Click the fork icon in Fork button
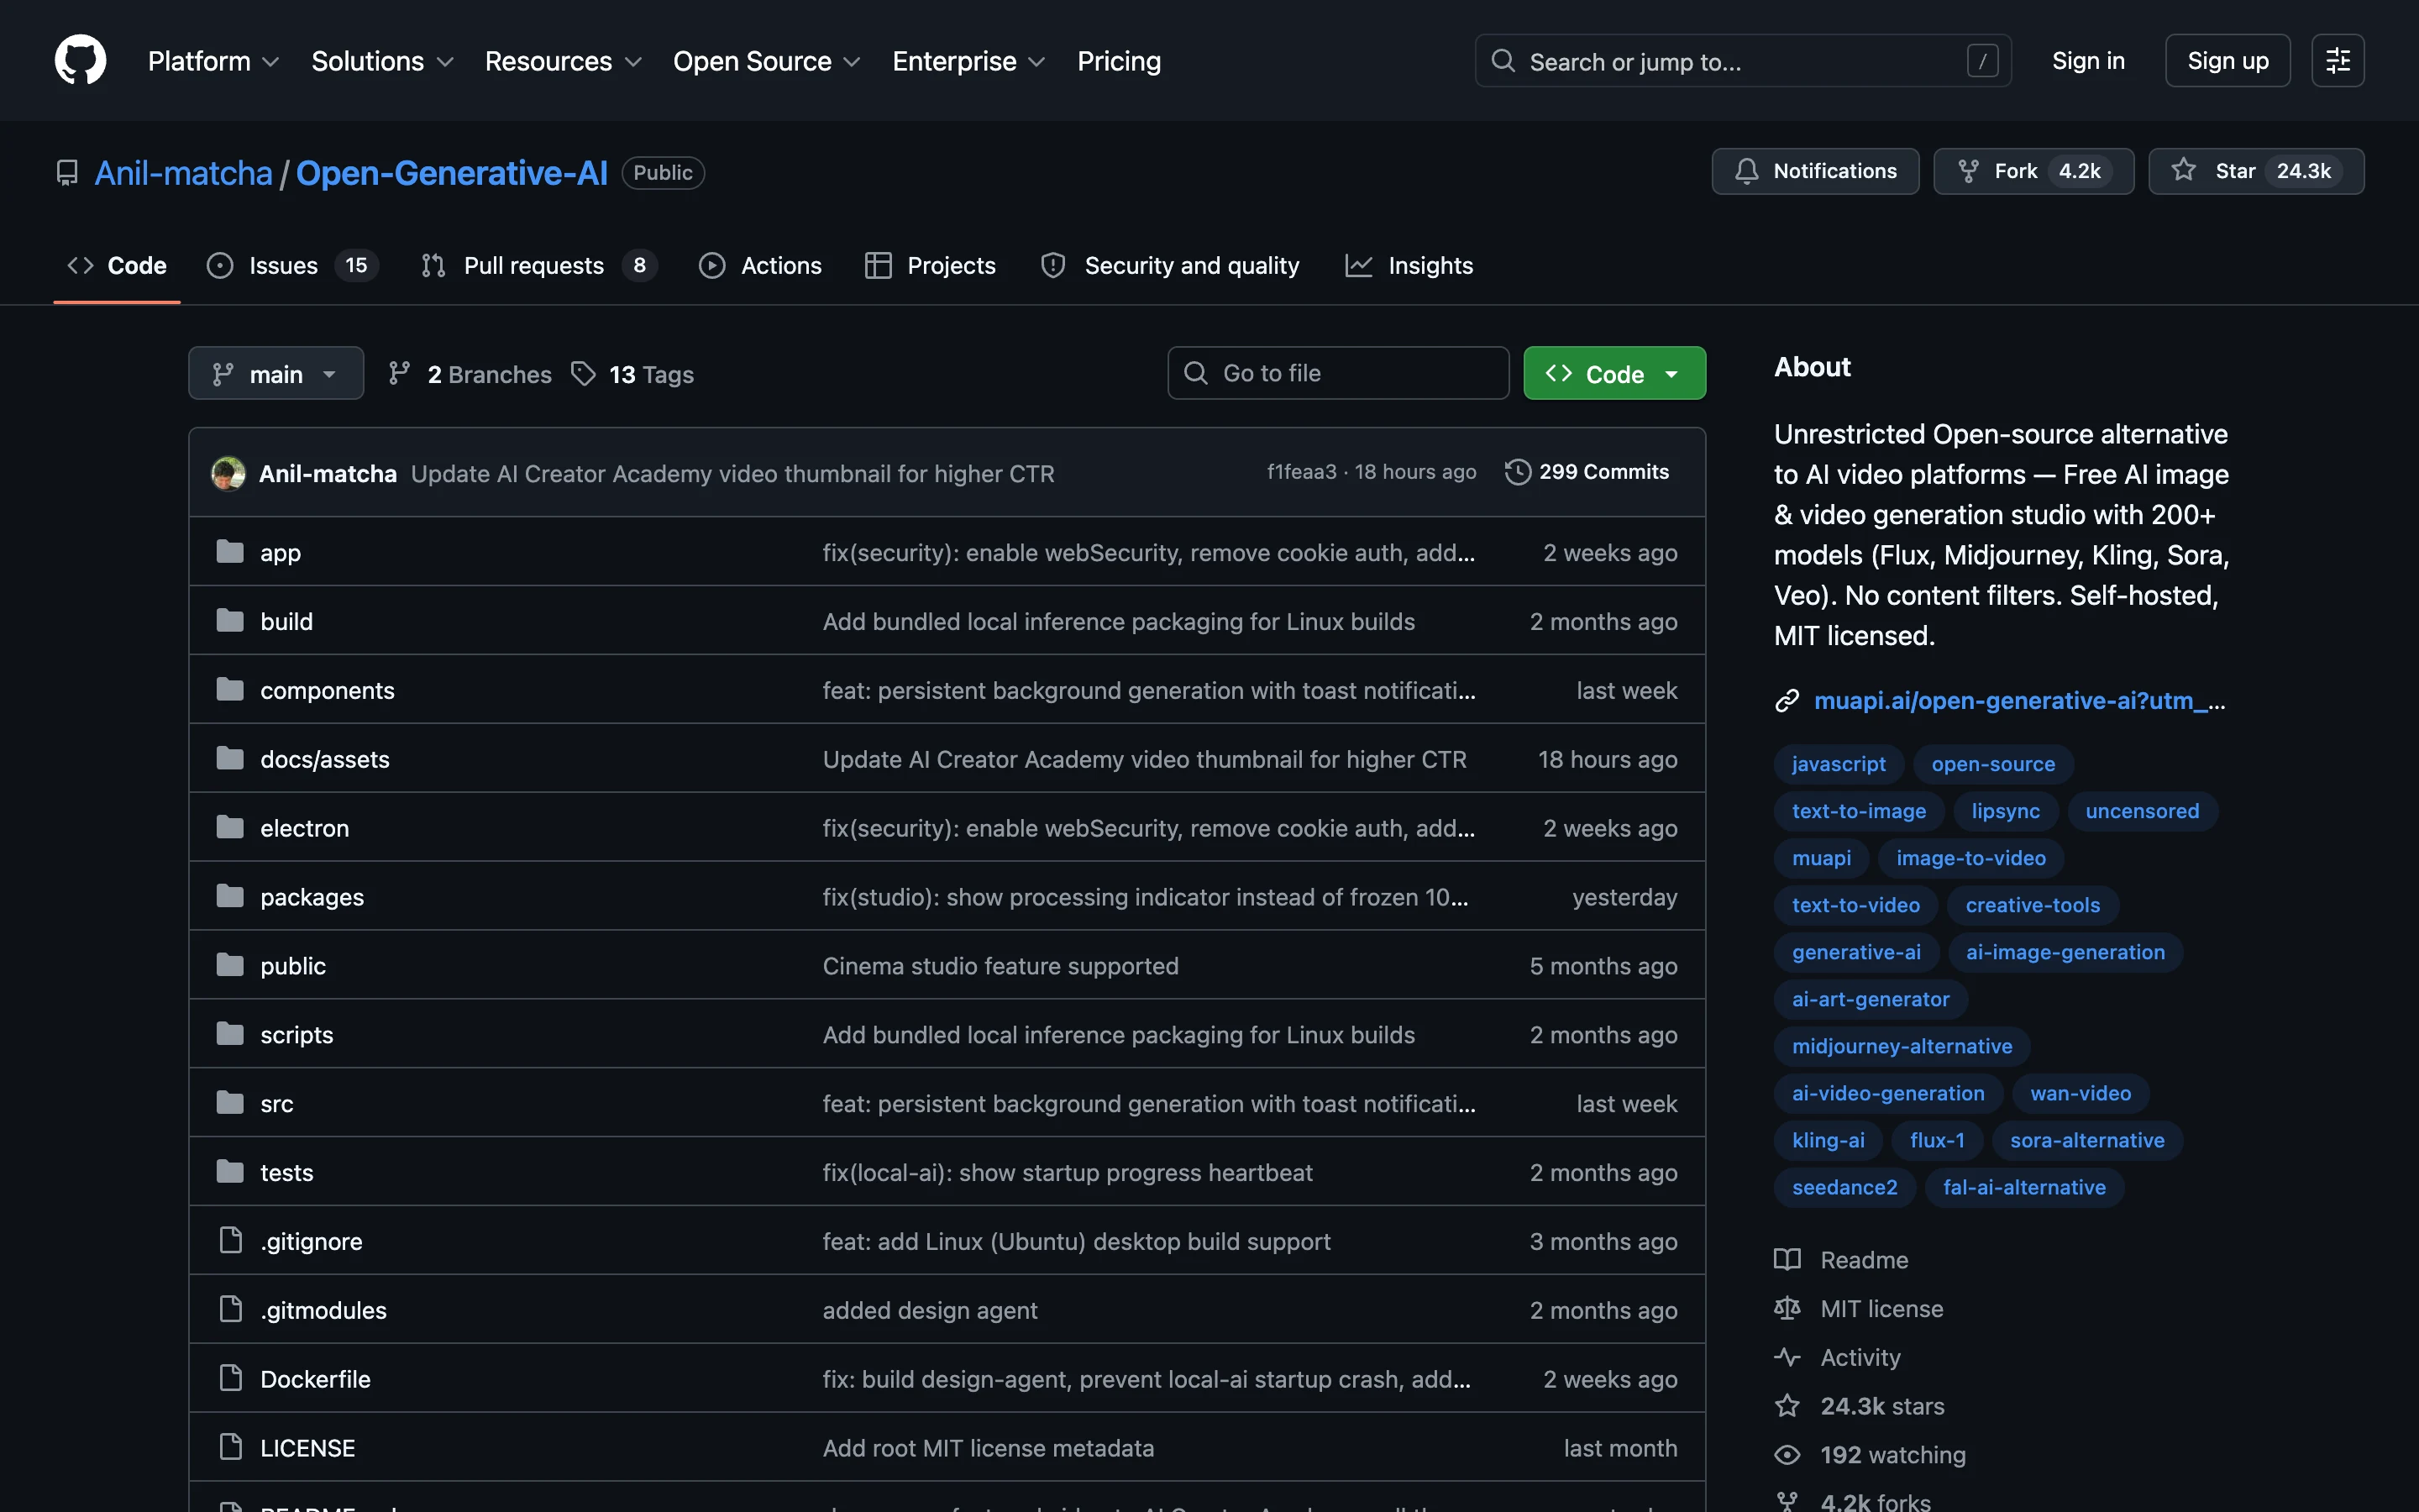The image size is (2419, 1512). [1968, 171]
